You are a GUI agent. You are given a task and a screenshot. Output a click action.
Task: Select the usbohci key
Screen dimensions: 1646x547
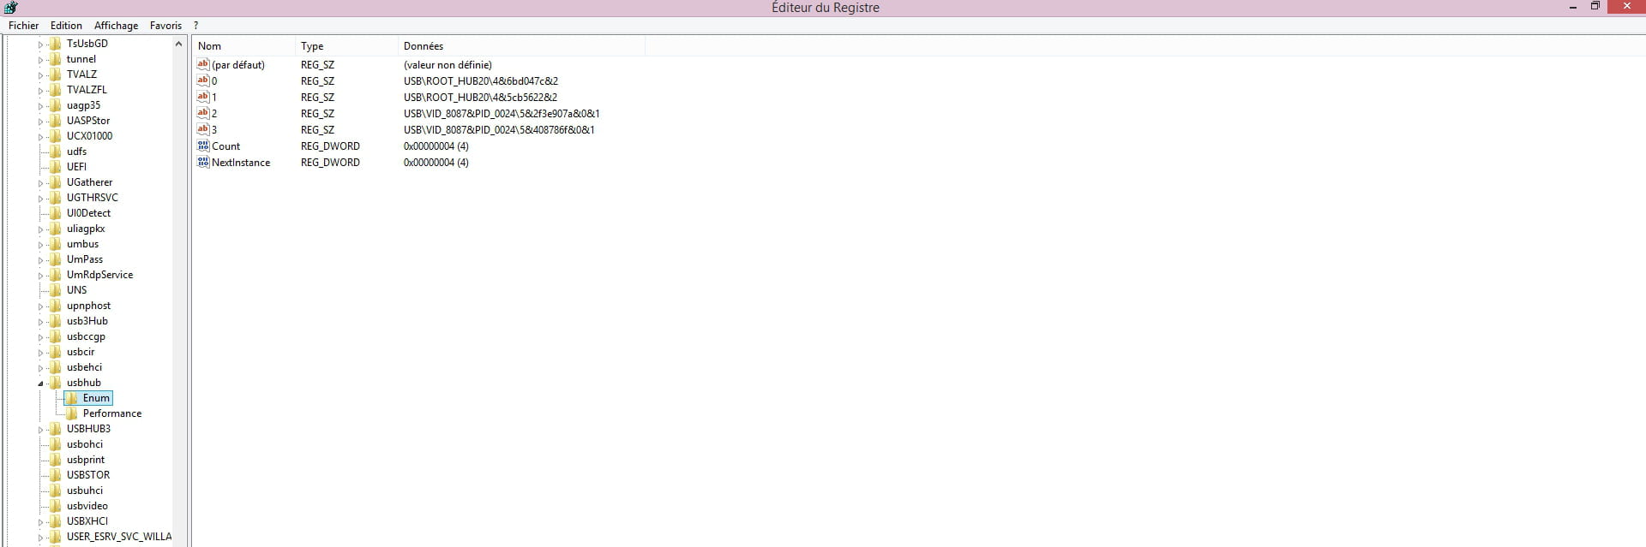click(x=85, y=444)
